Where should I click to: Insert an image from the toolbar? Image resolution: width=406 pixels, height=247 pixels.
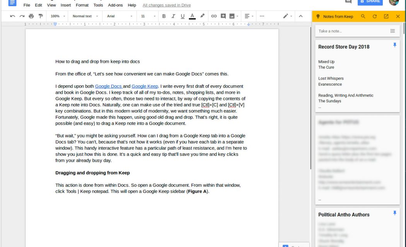pos(232,16)
